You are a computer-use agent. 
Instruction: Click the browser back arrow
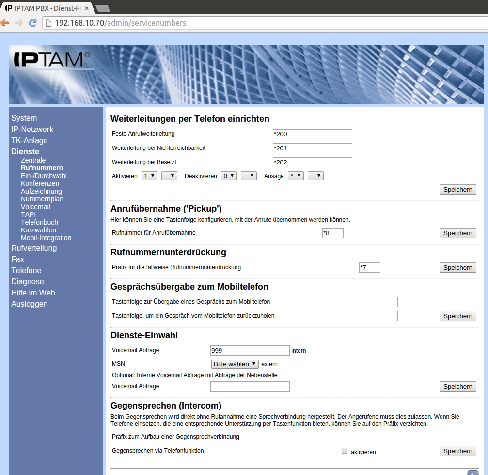click(x=5, y=23)
